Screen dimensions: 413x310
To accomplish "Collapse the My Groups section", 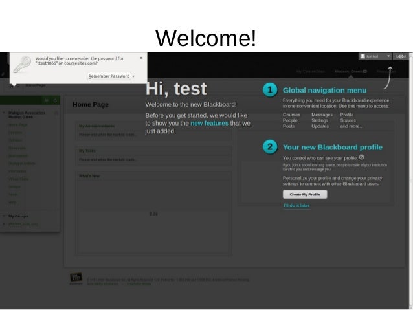I will pyautogui.click(x=4, y=216).
